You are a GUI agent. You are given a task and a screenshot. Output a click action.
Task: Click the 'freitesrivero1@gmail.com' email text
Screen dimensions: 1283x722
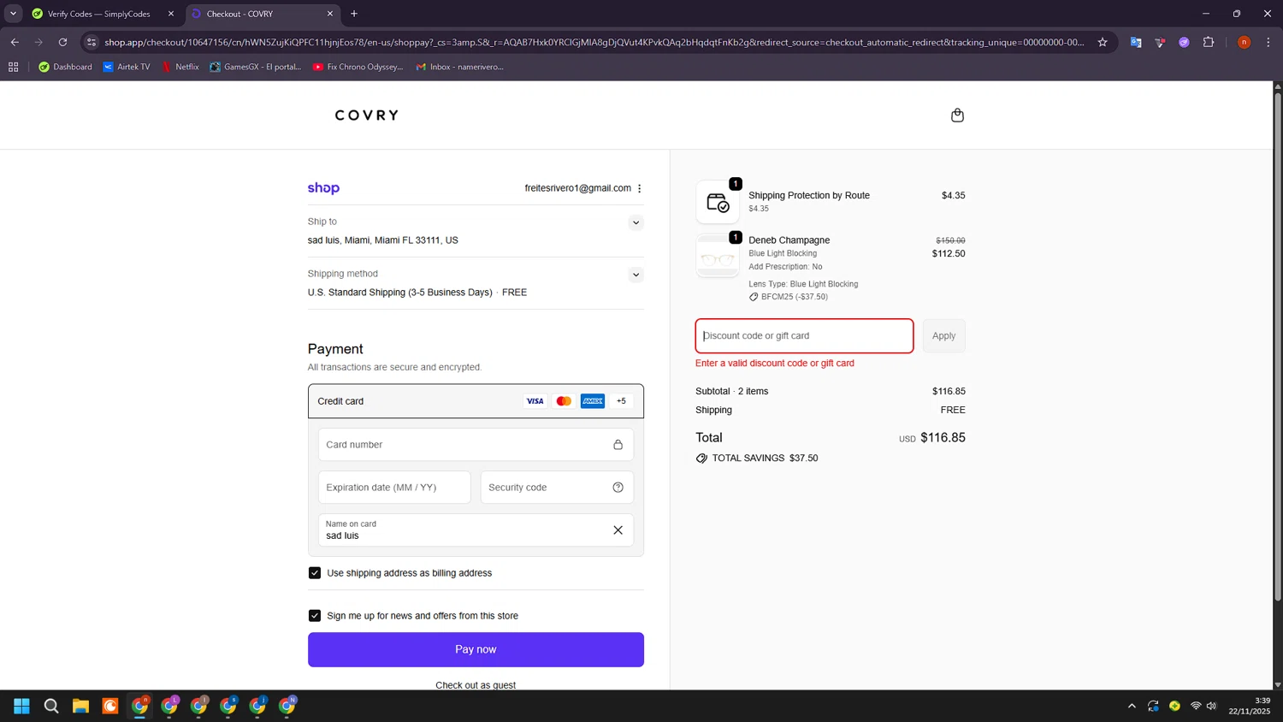pos(578,188)
